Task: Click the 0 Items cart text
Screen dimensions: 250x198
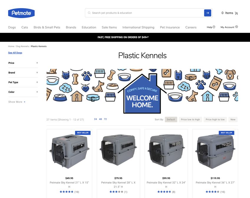Action: coord(227,13)
